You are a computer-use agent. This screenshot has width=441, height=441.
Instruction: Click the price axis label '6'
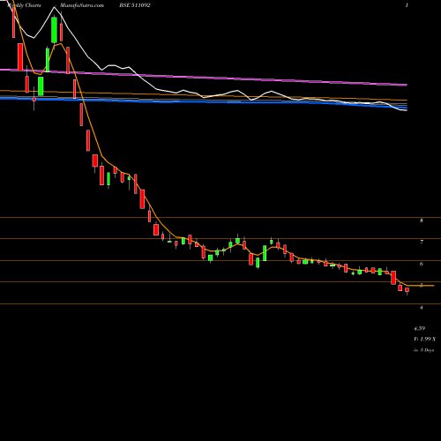tap(422, 264)
